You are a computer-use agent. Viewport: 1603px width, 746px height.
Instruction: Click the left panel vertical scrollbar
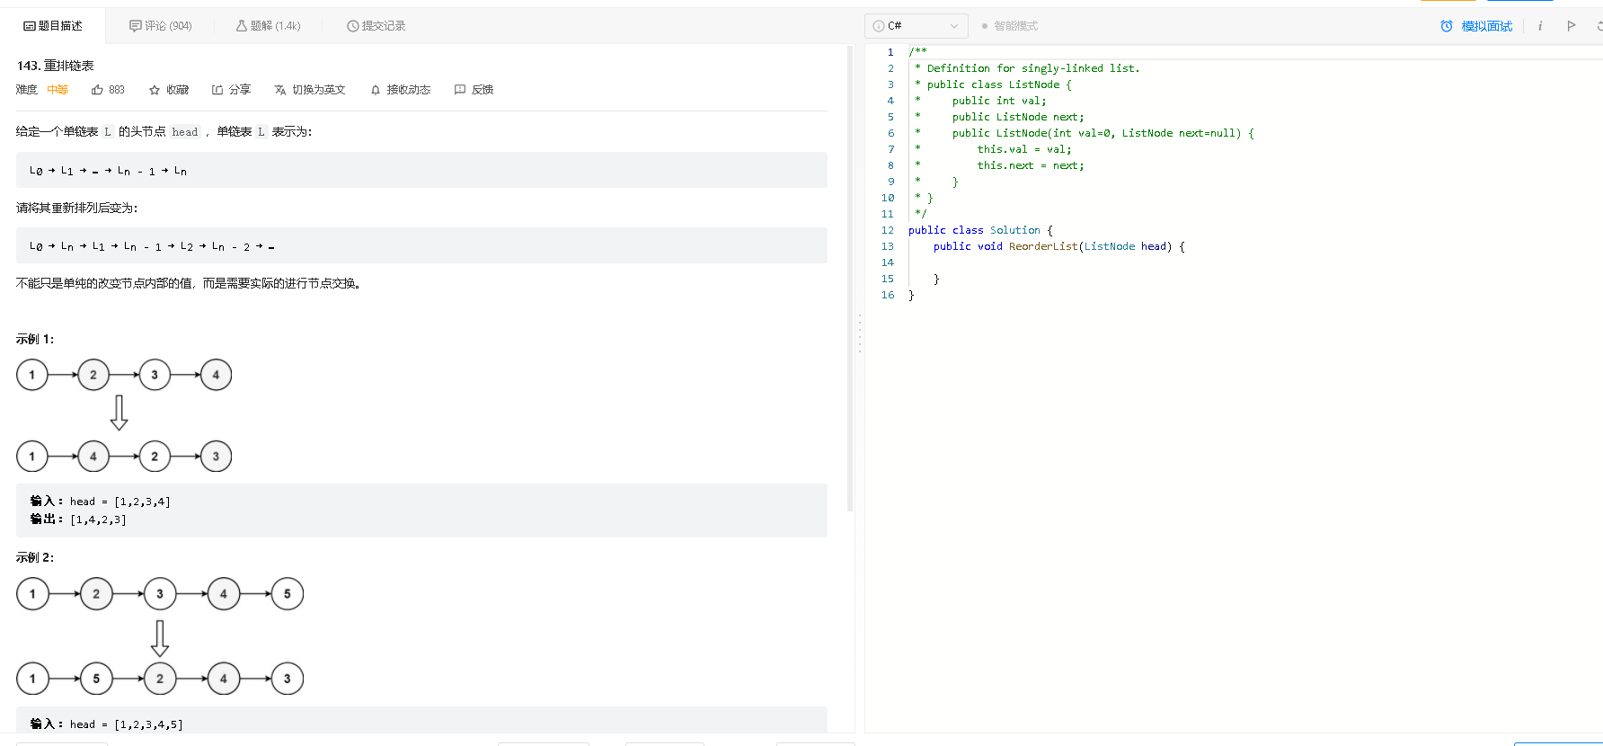[x=850, y=279]
